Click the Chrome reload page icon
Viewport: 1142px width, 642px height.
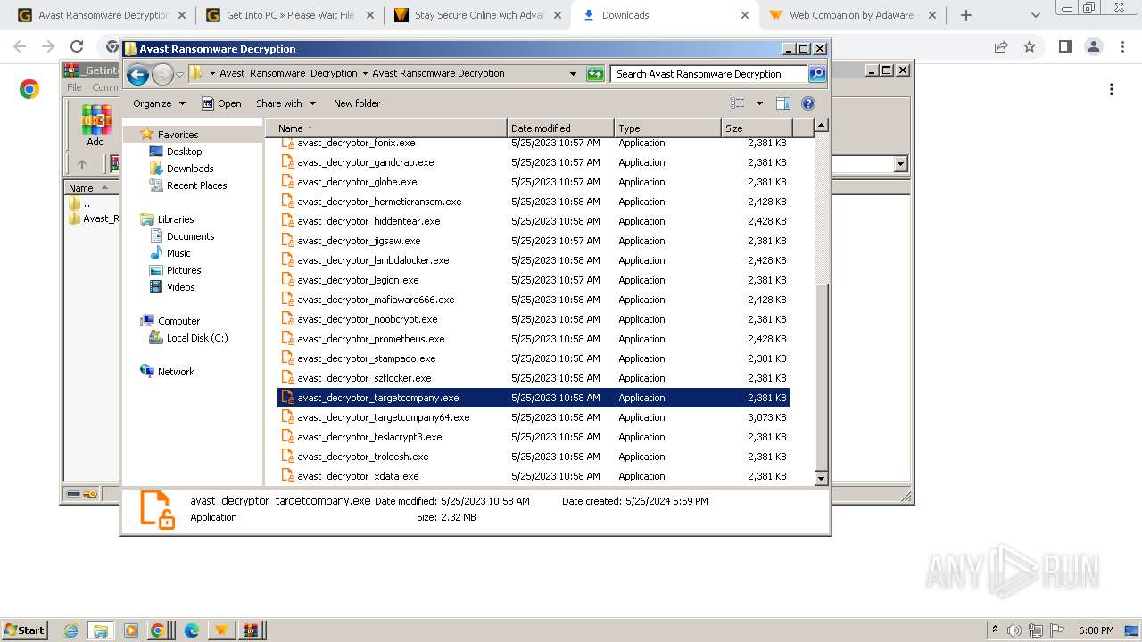tap(77, 46)
